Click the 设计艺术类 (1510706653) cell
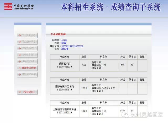Viewport: 168px width, 123px height. click(x=65, y=65)
